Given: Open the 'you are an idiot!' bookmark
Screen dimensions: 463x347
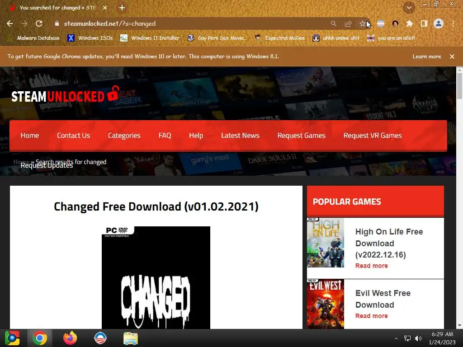Looking at the screenshot, I should click(x=391, y=38).
